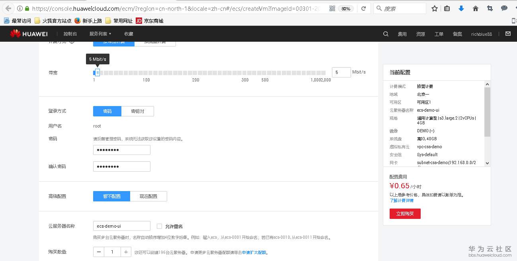Click the red 立即购买 purchase button
This screenshot has height=261, width=517.
[x=405, y=213]
